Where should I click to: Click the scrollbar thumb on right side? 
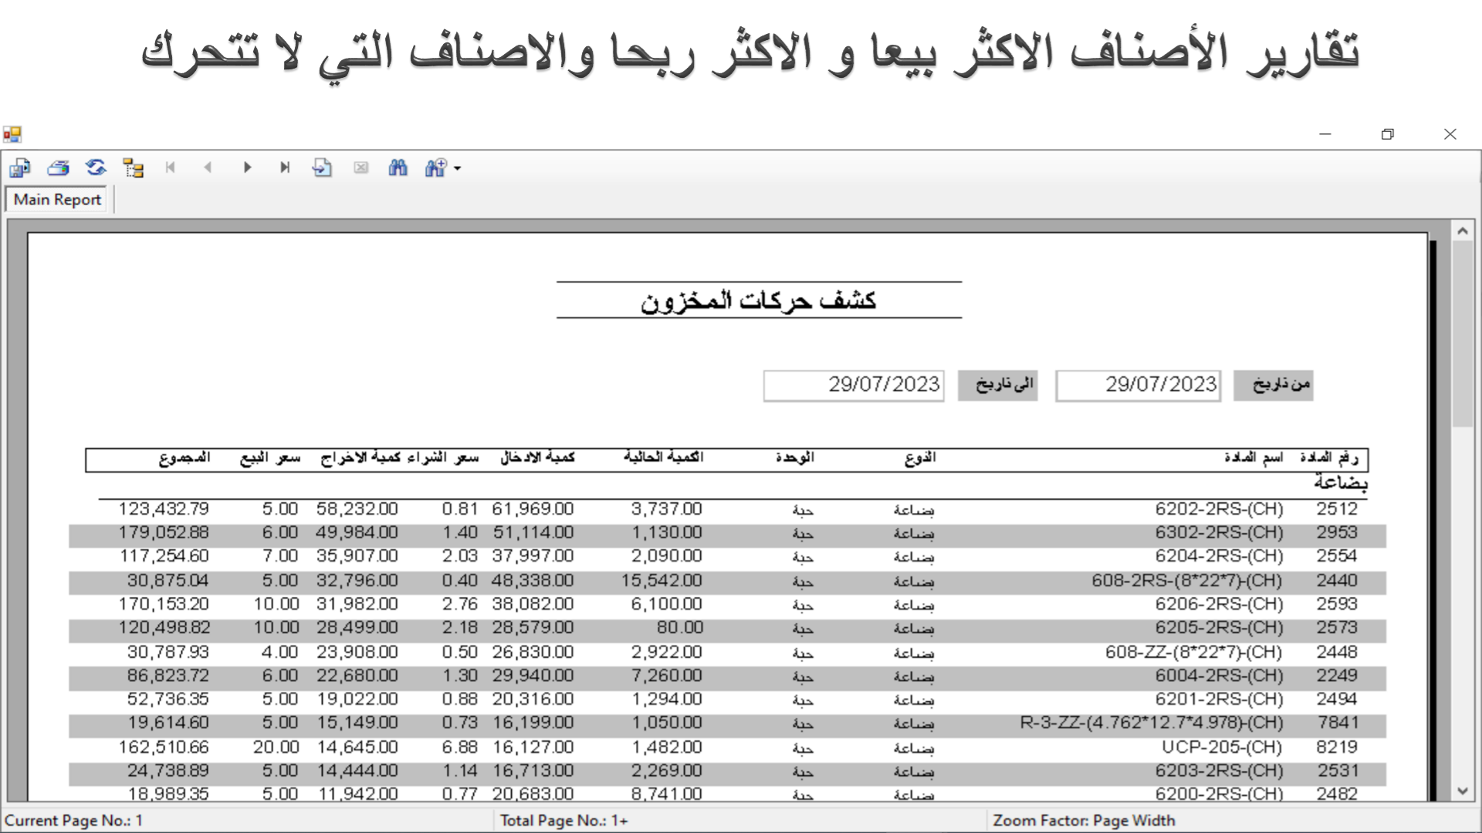pos(1462,332)
